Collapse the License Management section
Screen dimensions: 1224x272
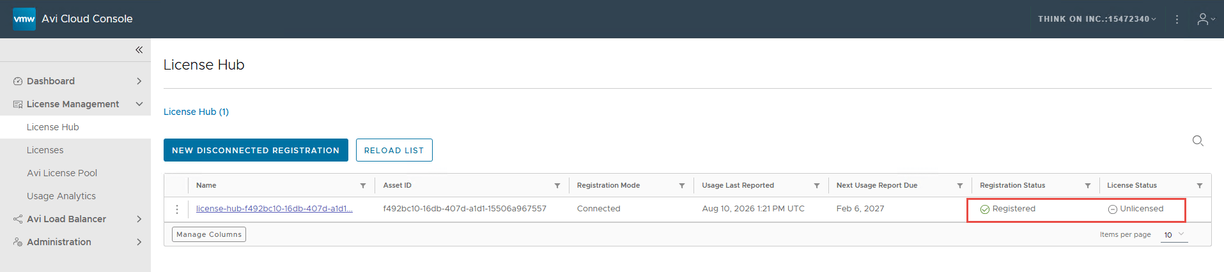[x=75, y=104]
